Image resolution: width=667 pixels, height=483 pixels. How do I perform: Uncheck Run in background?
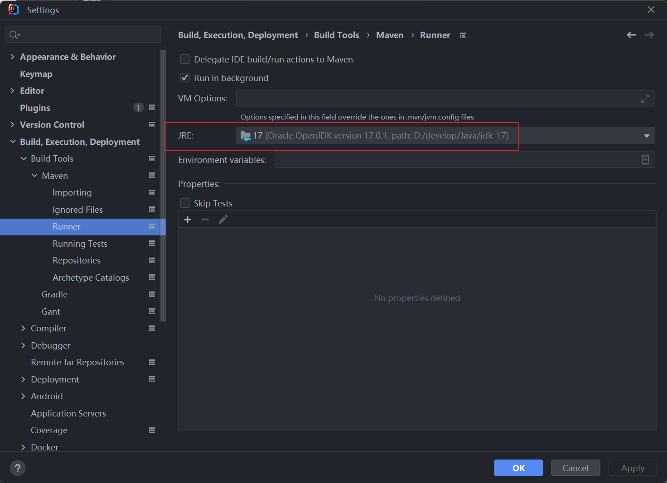click(185, 78)
